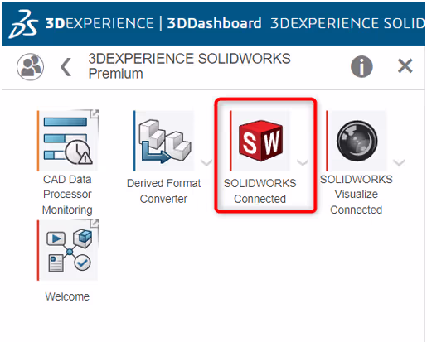Open the Welcome app icon
Viewport: 427px width, 342px height.
click(68, 250)
